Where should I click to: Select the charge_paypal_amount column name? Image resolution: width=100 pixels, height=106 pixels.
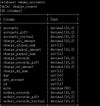coord(22,50)
